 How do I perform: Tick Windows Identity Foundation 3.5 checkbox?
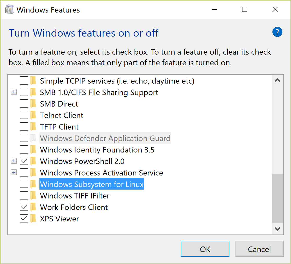point(24,149)
